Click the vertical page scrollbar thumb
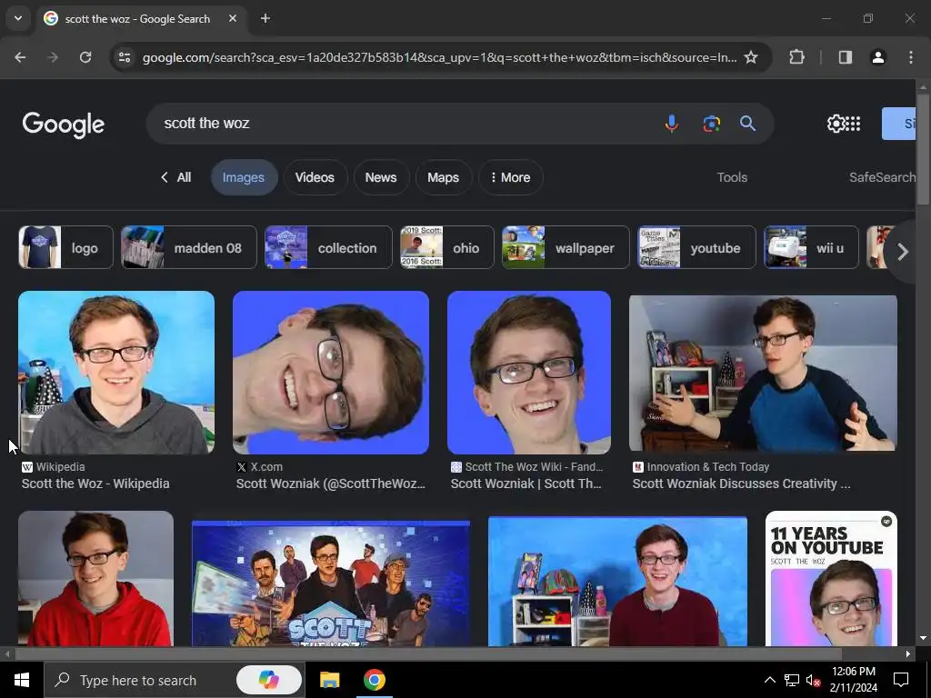The width and height of the screenshot is (931, 698). [924, 150]
